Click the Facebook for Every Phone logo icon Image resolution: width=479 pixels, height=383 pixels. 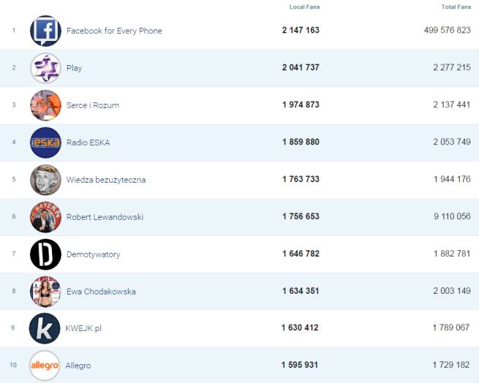pyautogui.click(x=45, y=31)
